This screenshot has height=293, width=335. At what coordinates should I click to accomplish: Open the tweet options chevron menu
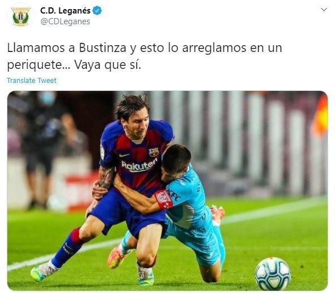pos(324,10)
